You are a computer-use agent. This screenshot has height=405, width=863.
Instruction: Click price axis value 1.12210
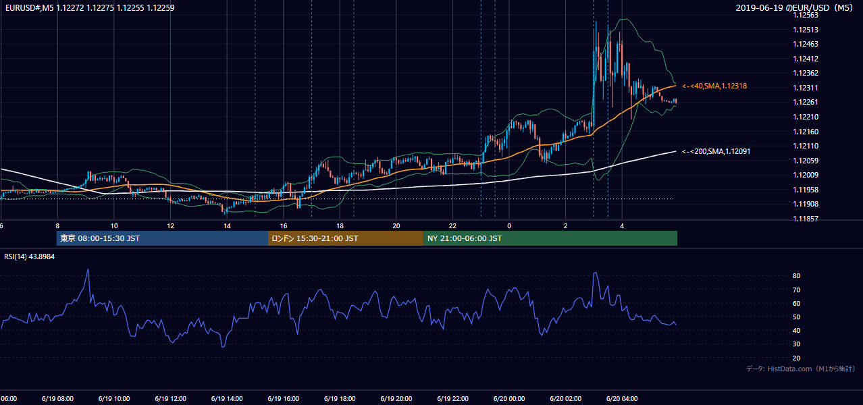[806, 117]
